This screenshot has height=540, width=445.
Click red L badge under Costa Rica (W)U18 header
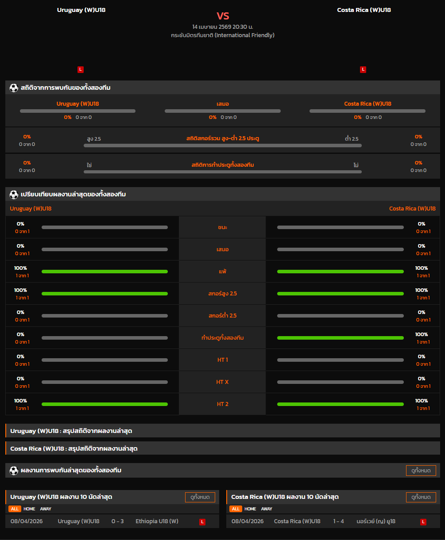click(363, 69)
